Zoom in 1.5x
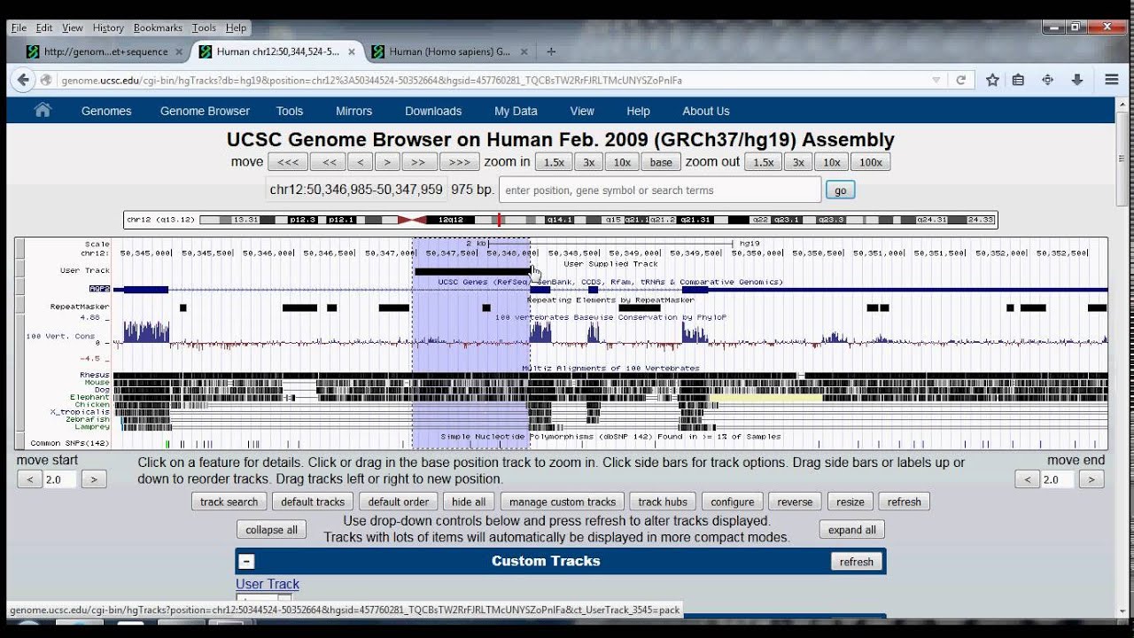This screenshot has height=638, width=1134. coord(554,162)
